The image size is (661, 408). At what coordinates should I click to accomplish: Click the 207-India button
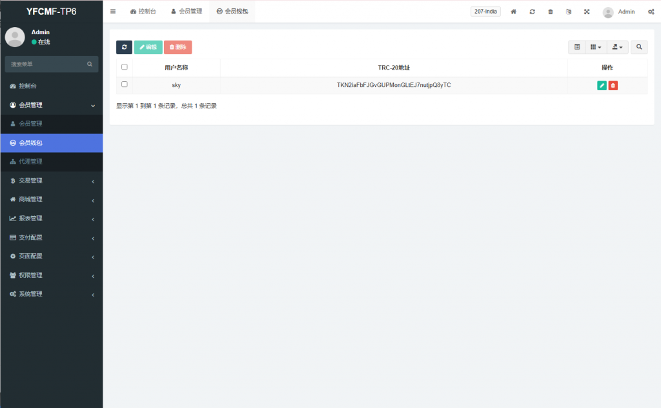[486, 12]
